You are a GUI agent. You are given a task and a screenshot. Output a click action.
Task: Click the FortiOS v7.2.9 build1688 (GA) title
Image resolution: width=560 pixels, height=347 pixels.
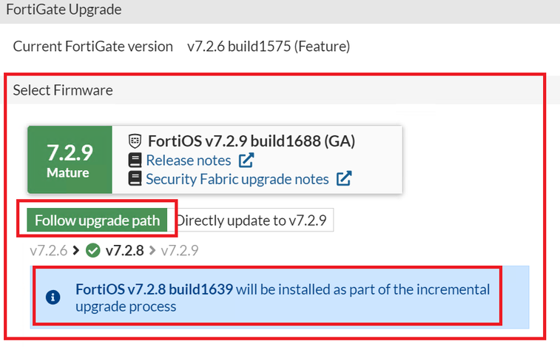(x=252, y=141)
